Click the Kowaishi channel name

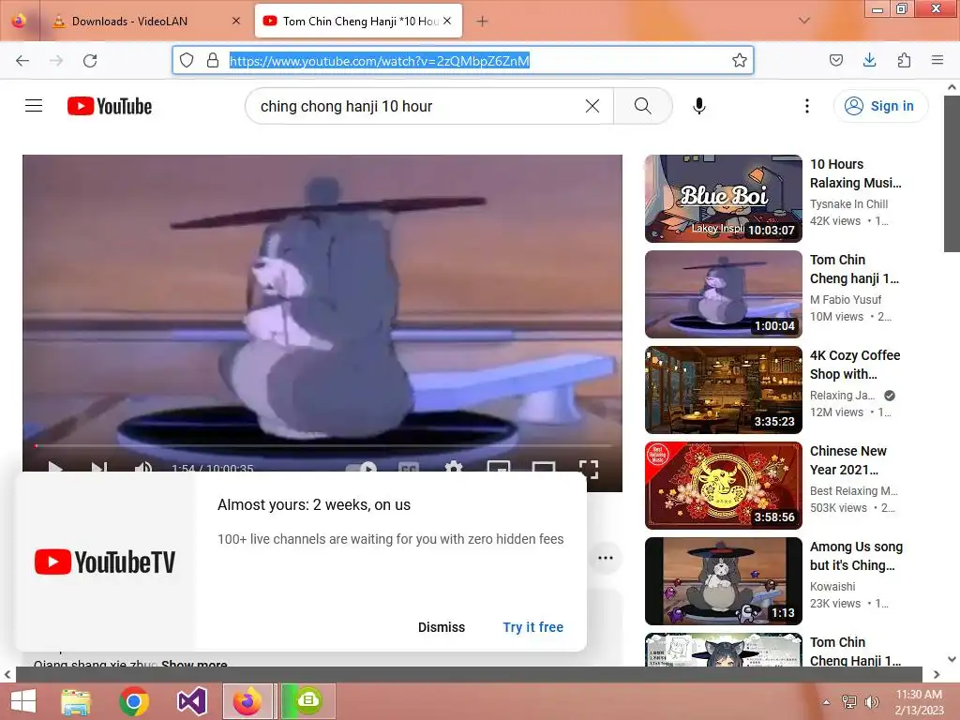(832, 587)
